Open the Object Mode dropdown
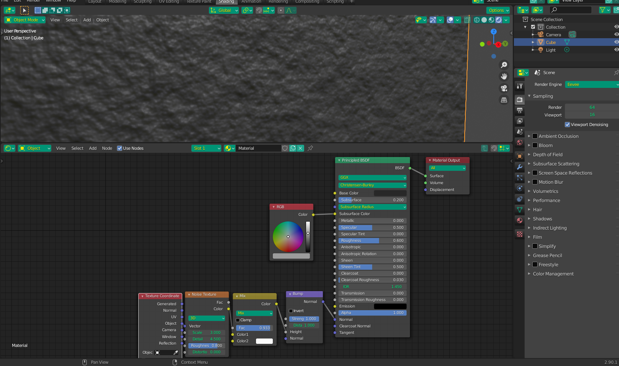Screen dimensions: 619x366 pos(25,20)
